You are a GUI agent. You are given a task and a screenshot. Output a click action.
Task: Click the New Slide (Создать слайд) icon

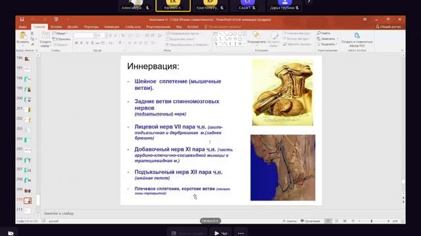click(45, 35)
